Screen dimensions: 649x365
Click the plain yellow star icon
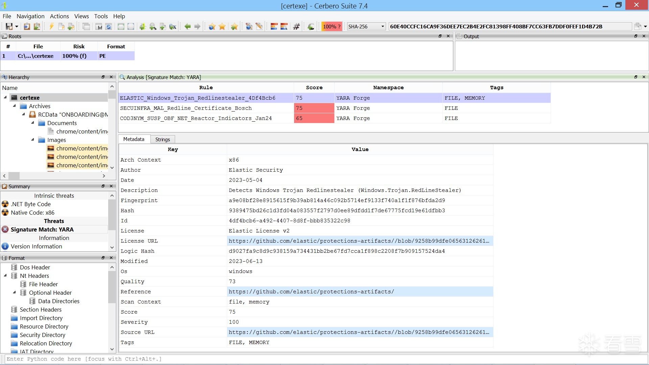222,26
